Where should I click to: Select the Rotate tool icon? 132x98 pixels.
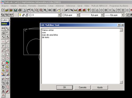pos(3,87)
